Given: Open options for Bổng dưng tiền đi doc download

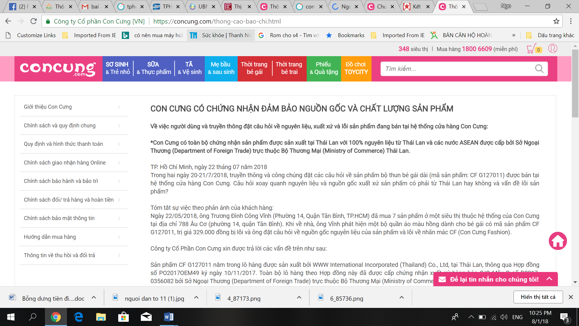Looking at the screenshot, I should (94, 297).
